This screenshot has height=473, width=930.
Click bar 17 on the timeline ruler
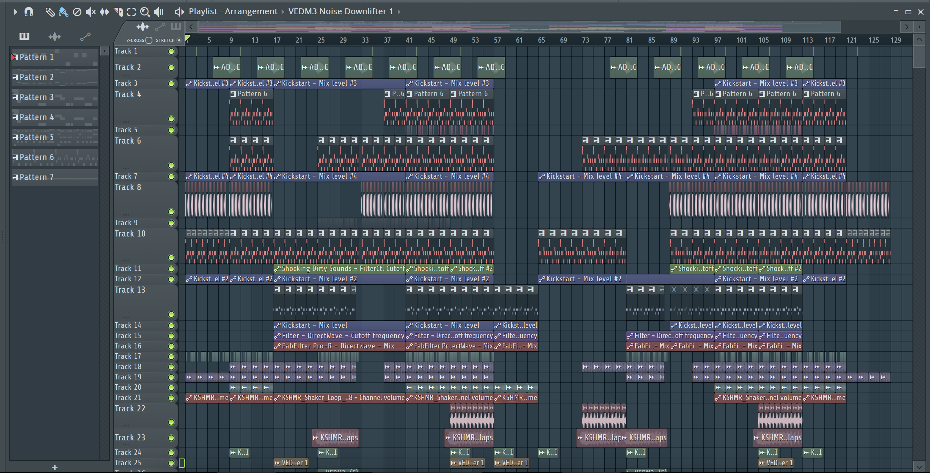pos(277,40)
